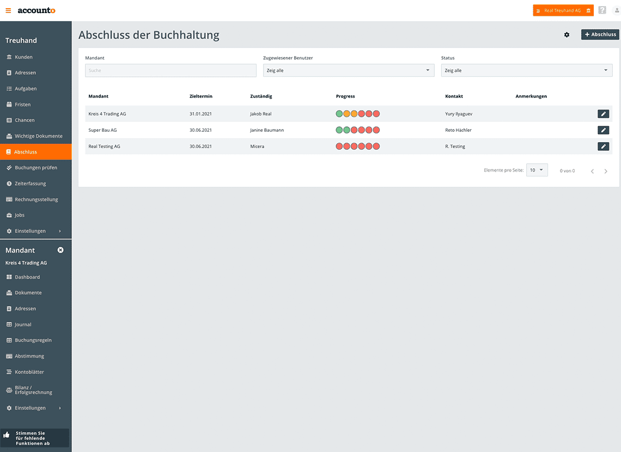Click the Jakob Real cell

pos(260,114)
